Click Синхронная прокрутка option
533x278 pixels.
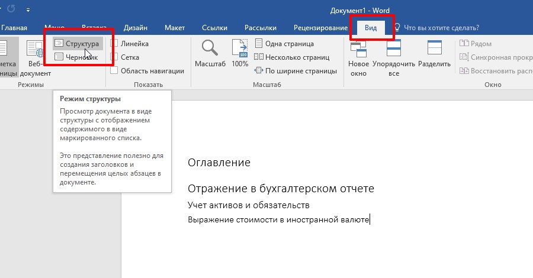point(496,57)
